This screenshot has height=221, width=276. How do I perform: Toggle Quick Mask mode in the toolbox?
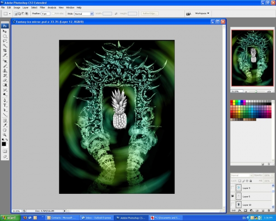5,151
